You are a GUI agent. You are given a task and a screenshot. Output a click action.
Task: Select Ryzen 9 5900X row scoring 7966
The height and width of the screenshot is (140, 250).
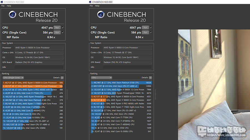tap(121, 90)
